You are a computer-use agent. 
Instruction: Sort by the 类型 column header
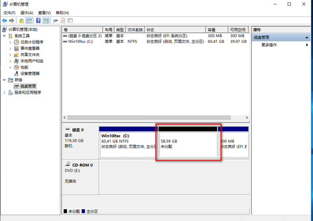(120, 30)
